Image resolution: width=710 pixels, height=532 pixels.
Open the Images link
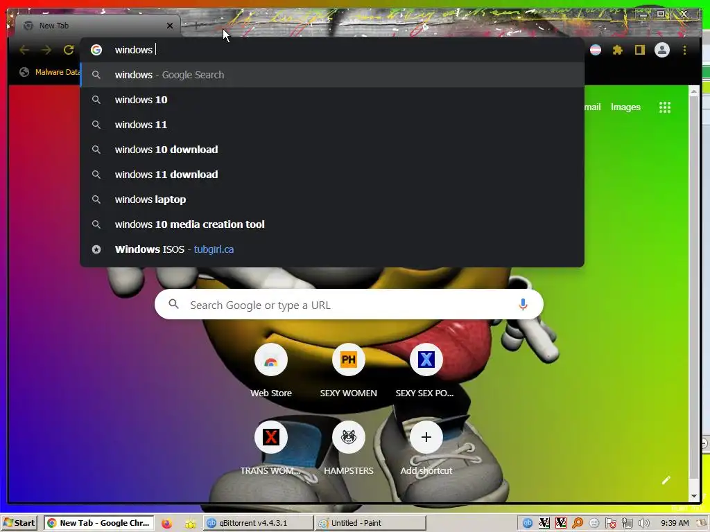[x=625, y=107]
